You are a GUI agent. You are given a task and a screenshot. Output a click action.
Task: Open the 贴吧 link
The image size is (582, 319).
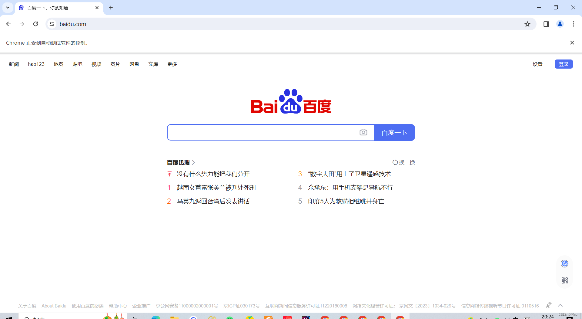point(77,64)
